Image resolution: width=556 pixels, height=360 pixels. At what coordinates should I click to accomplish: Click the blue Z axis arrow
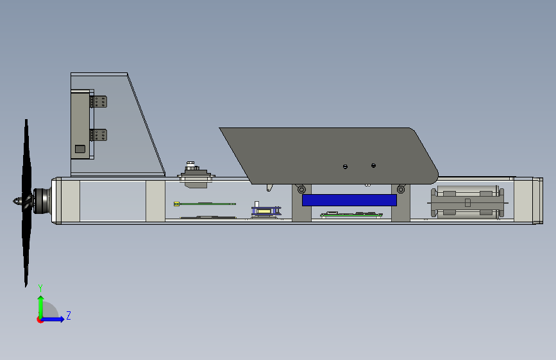pos(53,319)
